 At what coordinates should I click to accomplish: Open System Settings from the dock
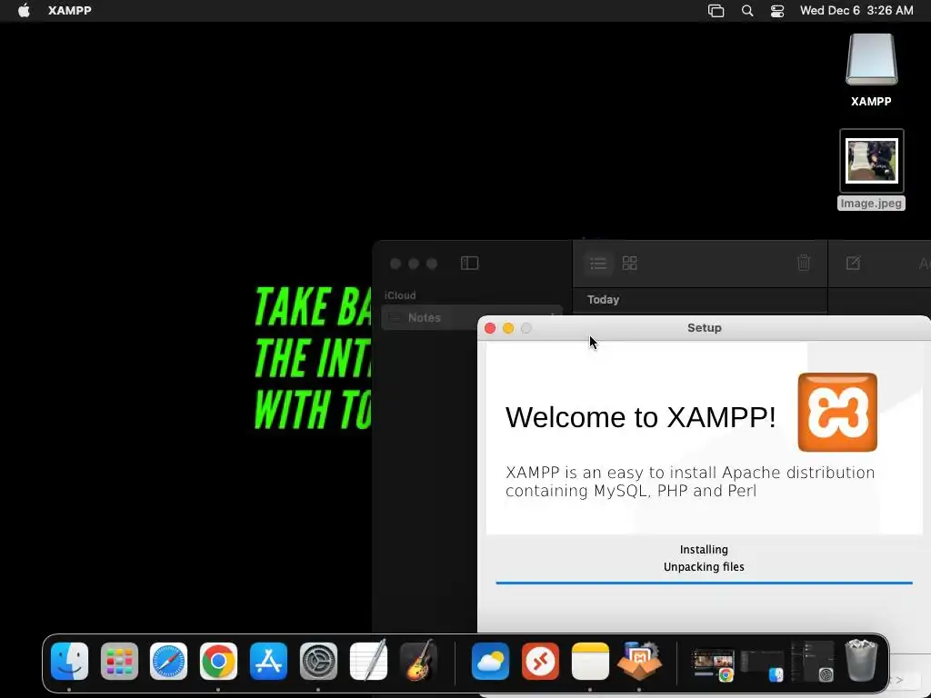(318, 662)
